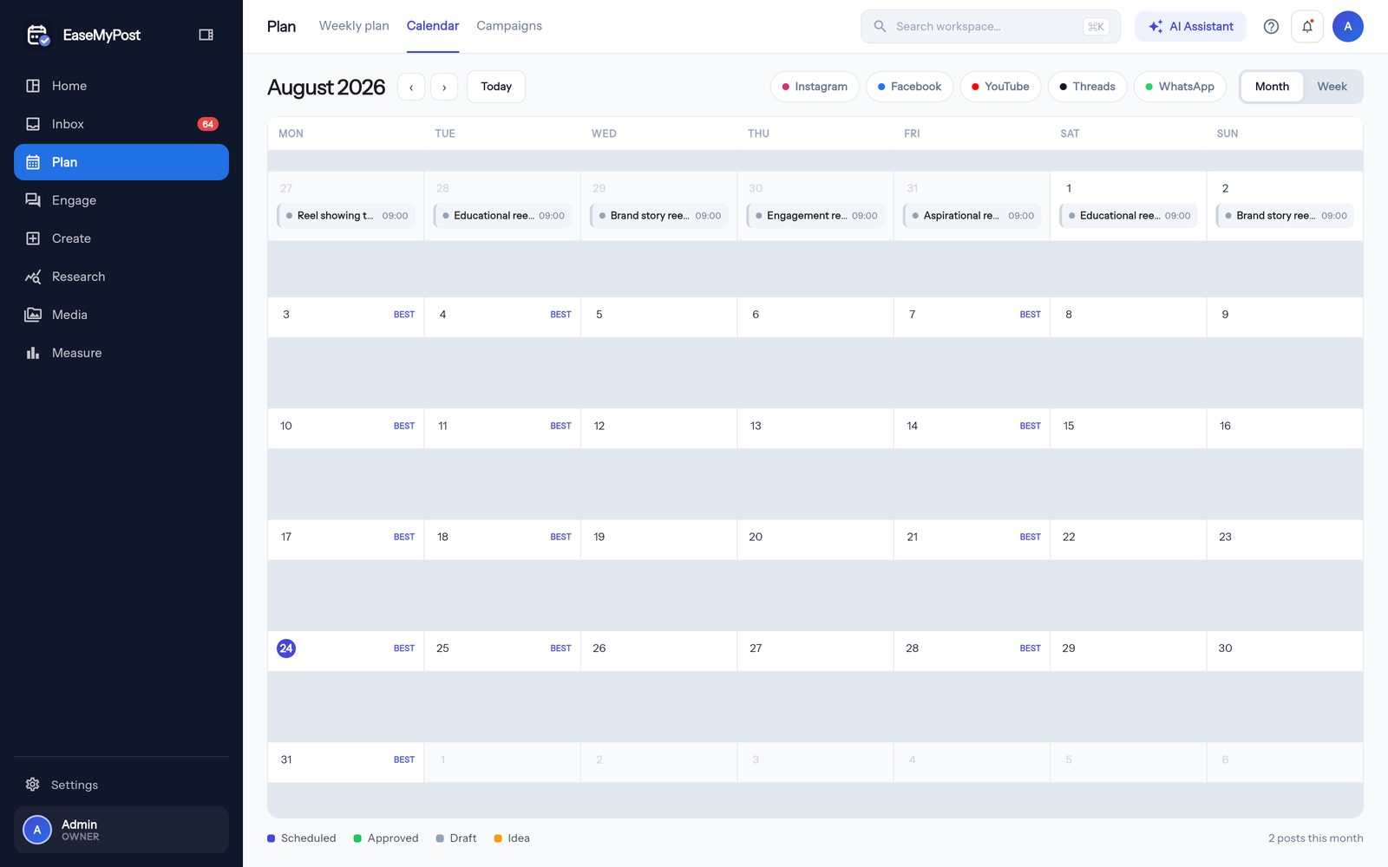Launch the AI Assistant
This screenshot has height=867, width=1388.
click(x=1190, y=26)
